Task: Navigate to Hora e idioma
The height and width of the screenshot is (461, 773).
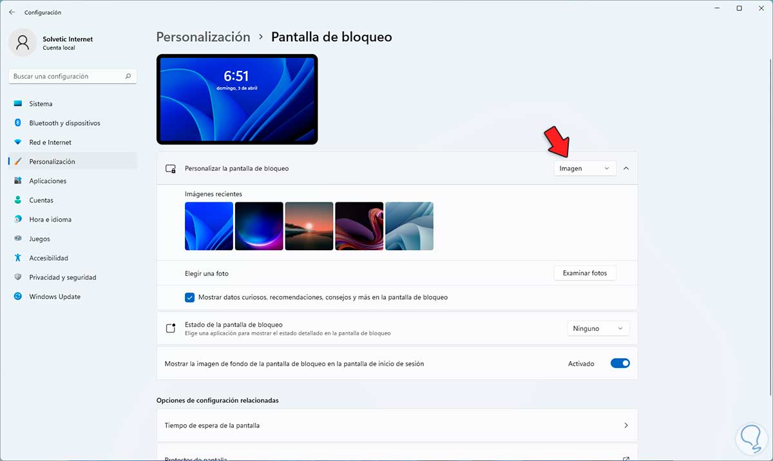Action: 73,220
